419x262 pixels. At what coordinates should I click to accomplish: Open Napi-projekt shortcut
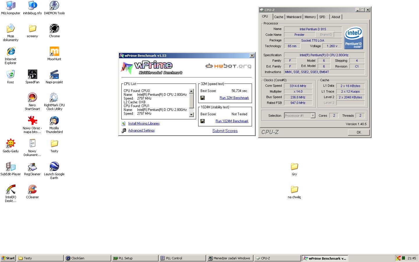pyautogui.click(x=54, y=74)
